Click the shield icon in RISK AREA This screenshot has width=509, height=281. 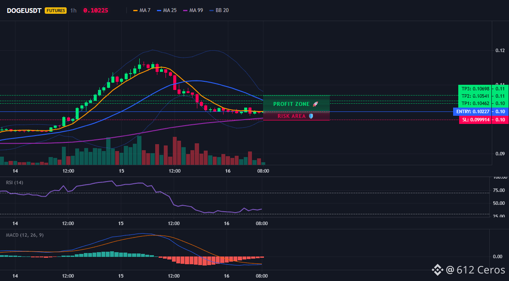[311, 116]
